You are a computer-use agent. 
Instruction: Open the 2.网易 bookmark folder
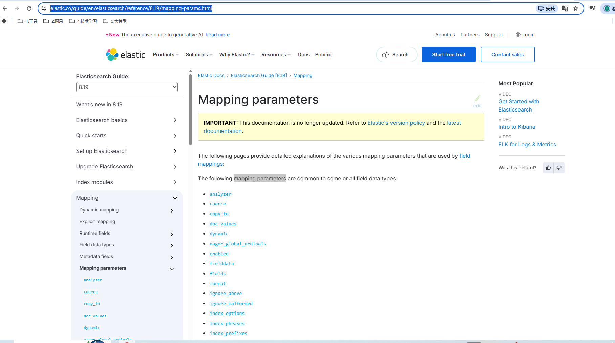coord(53,21)
